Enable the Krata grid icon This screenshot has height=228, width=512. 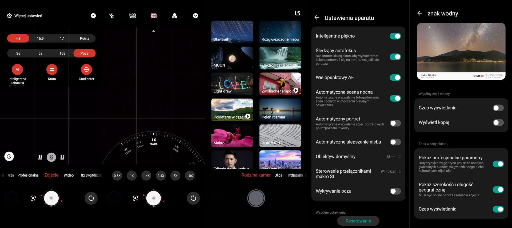(x=52, y=70)
